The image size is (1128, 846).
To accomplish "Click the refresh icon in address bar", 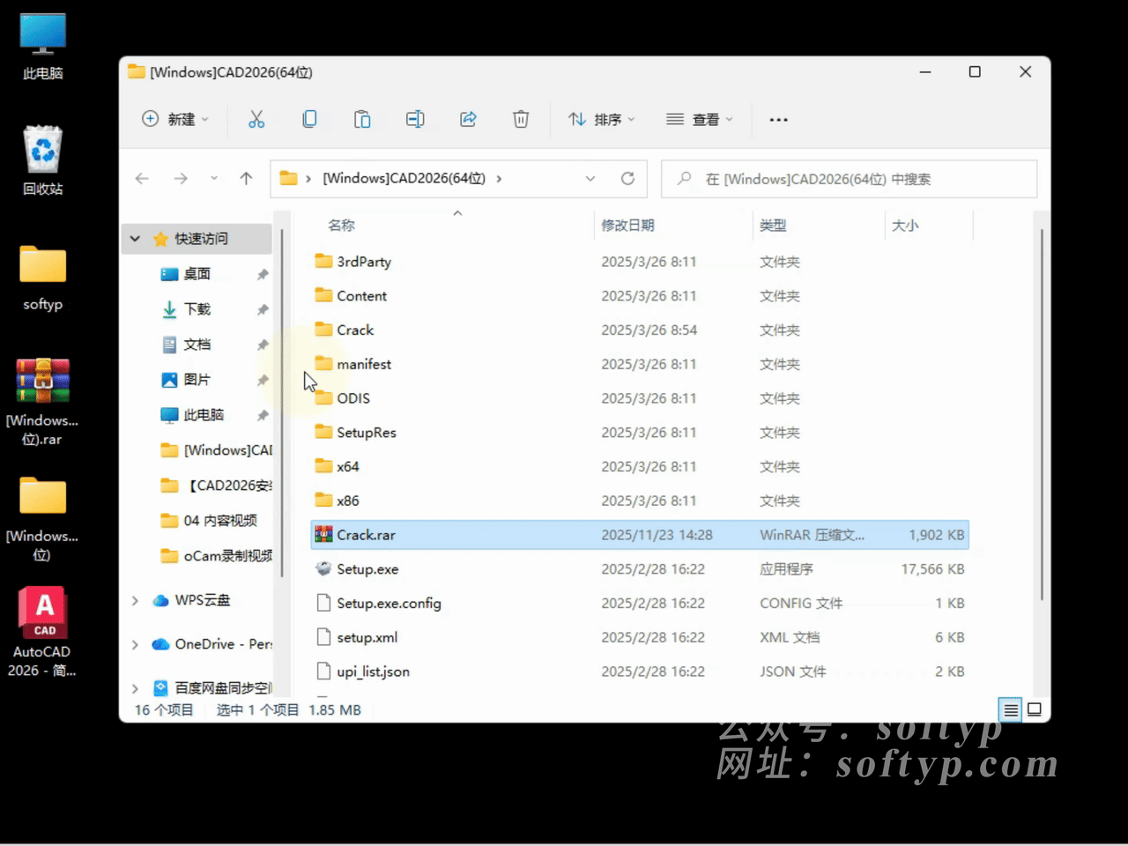I will click(x=627, y=178).
